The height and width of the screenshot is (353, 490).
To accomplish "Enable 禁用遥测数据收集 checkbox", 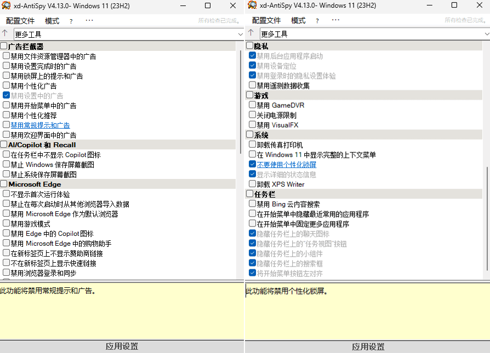I will [x=253, y=85].
